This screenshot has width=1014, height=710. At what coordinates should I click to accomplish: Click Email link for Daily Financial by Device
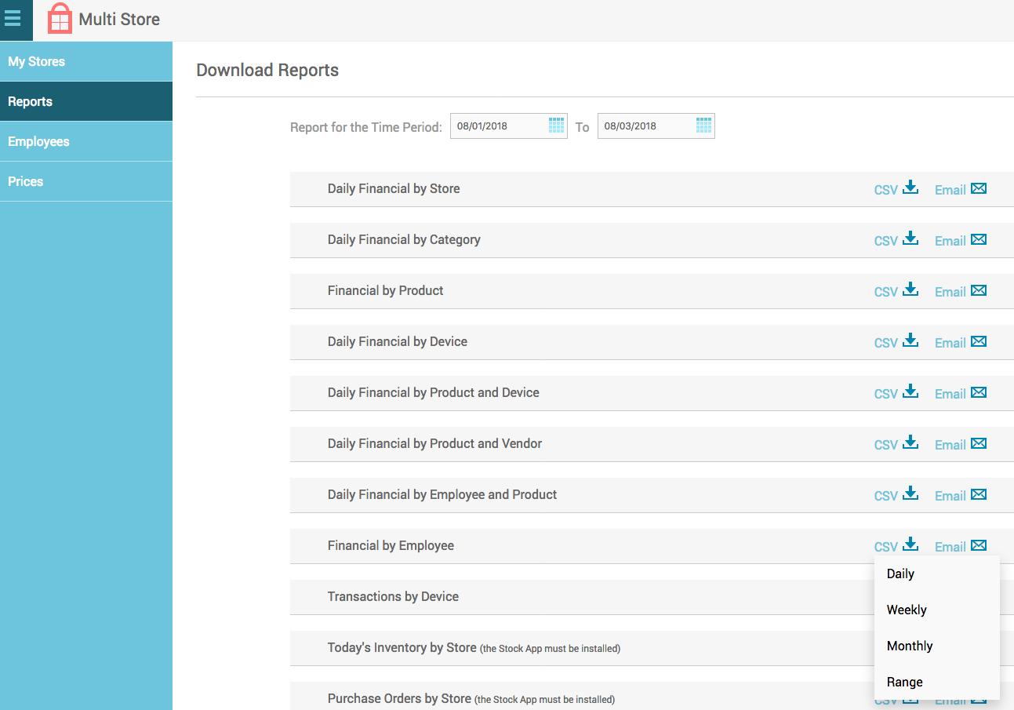[x=950, y=343]
